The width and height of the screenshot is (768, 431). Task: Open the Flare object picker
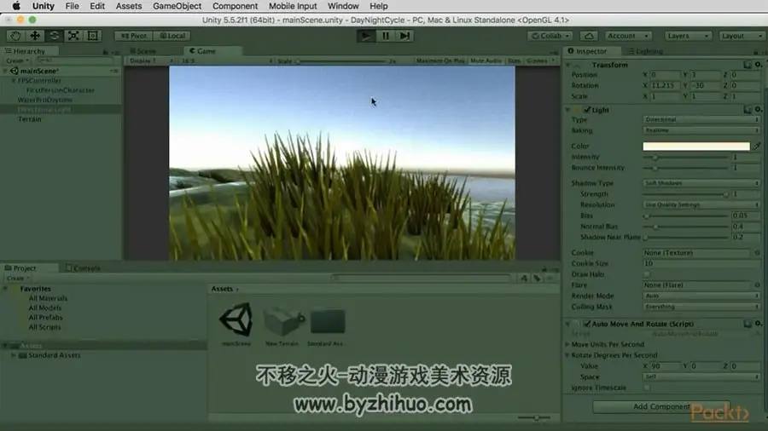click(757, 284)
